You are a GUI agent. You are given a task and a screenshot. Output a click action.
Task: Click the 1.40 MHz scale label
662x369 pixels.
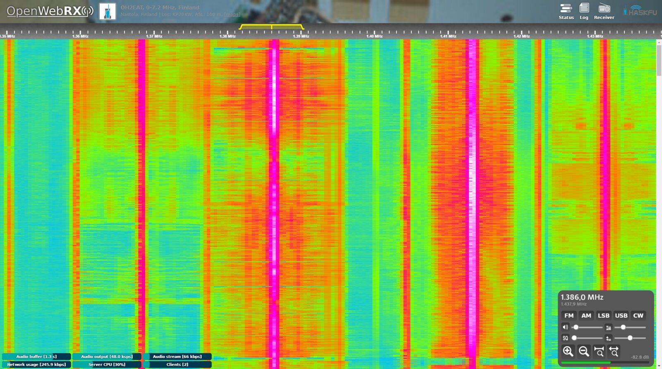coord(374,36)
